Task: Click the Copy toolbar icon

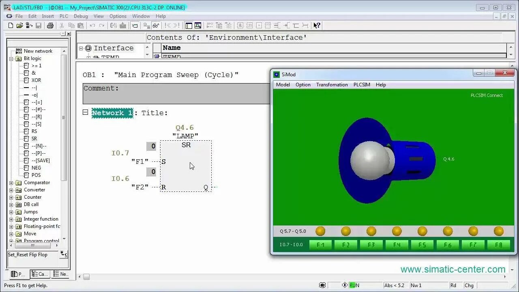Action: point(71,26)
